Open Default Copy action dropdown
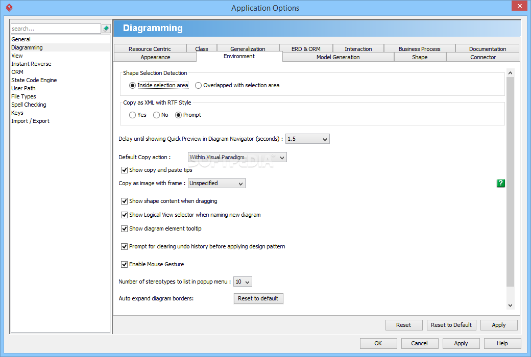Viewport: 531px width, 357px height. click(x=237, y=157)
